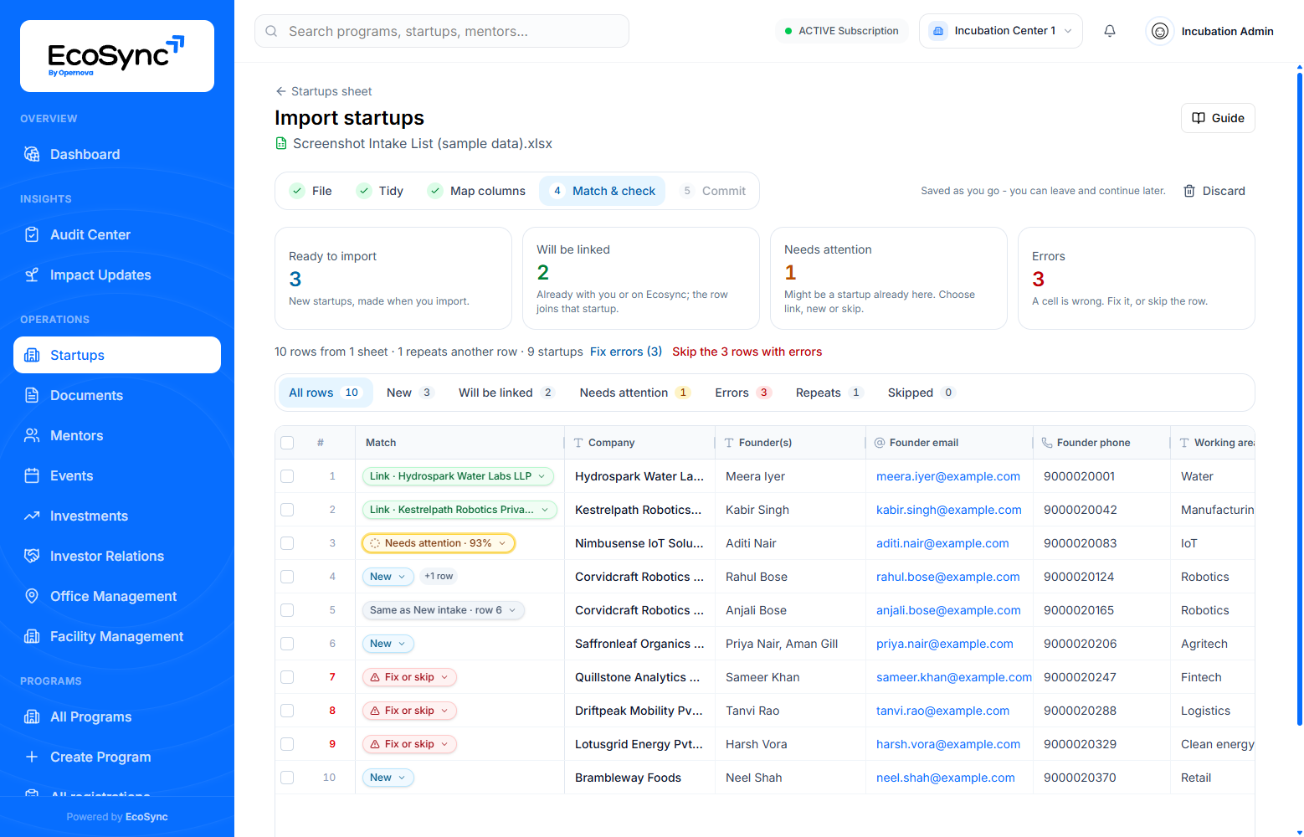Viewport: 1304px width, 837px height.
Task: Click the Create Program plus icon
Action: click(x=32, y=757)
